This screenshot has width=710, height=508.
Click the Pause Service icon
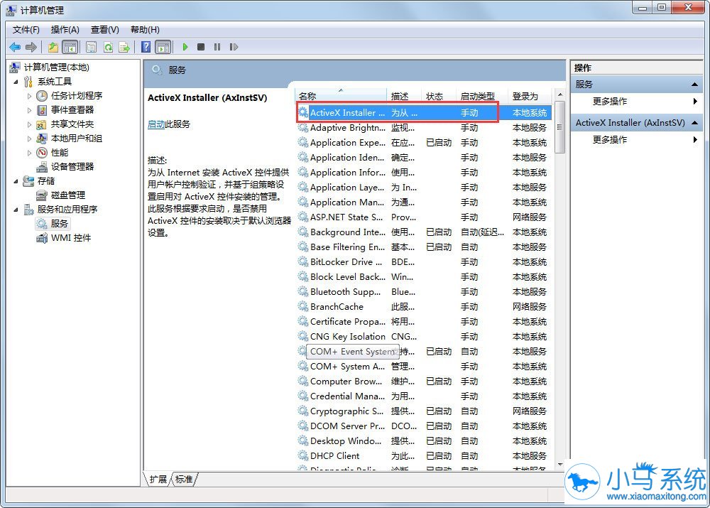click(x=217, y=47)
